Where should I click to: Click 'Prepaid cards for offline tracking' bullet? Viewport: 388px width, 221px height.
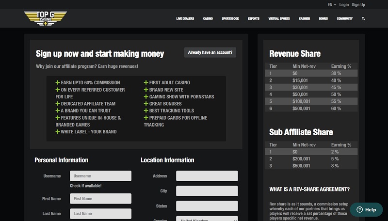coord(176,121)
